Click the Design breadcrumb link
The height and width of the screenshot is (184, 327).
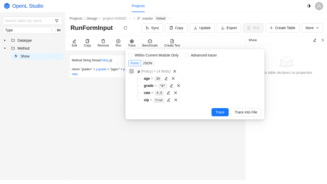pyautogui.click(x=92, y=18)
